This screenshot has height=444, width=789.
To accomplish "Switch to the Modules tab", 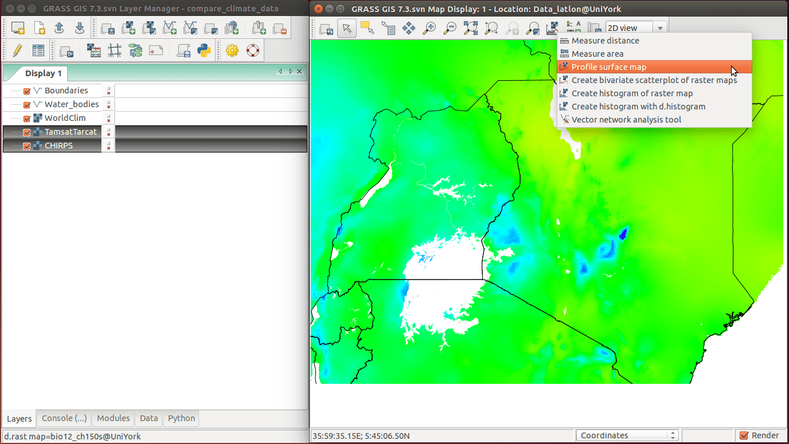I will click(x=113, y=418).
